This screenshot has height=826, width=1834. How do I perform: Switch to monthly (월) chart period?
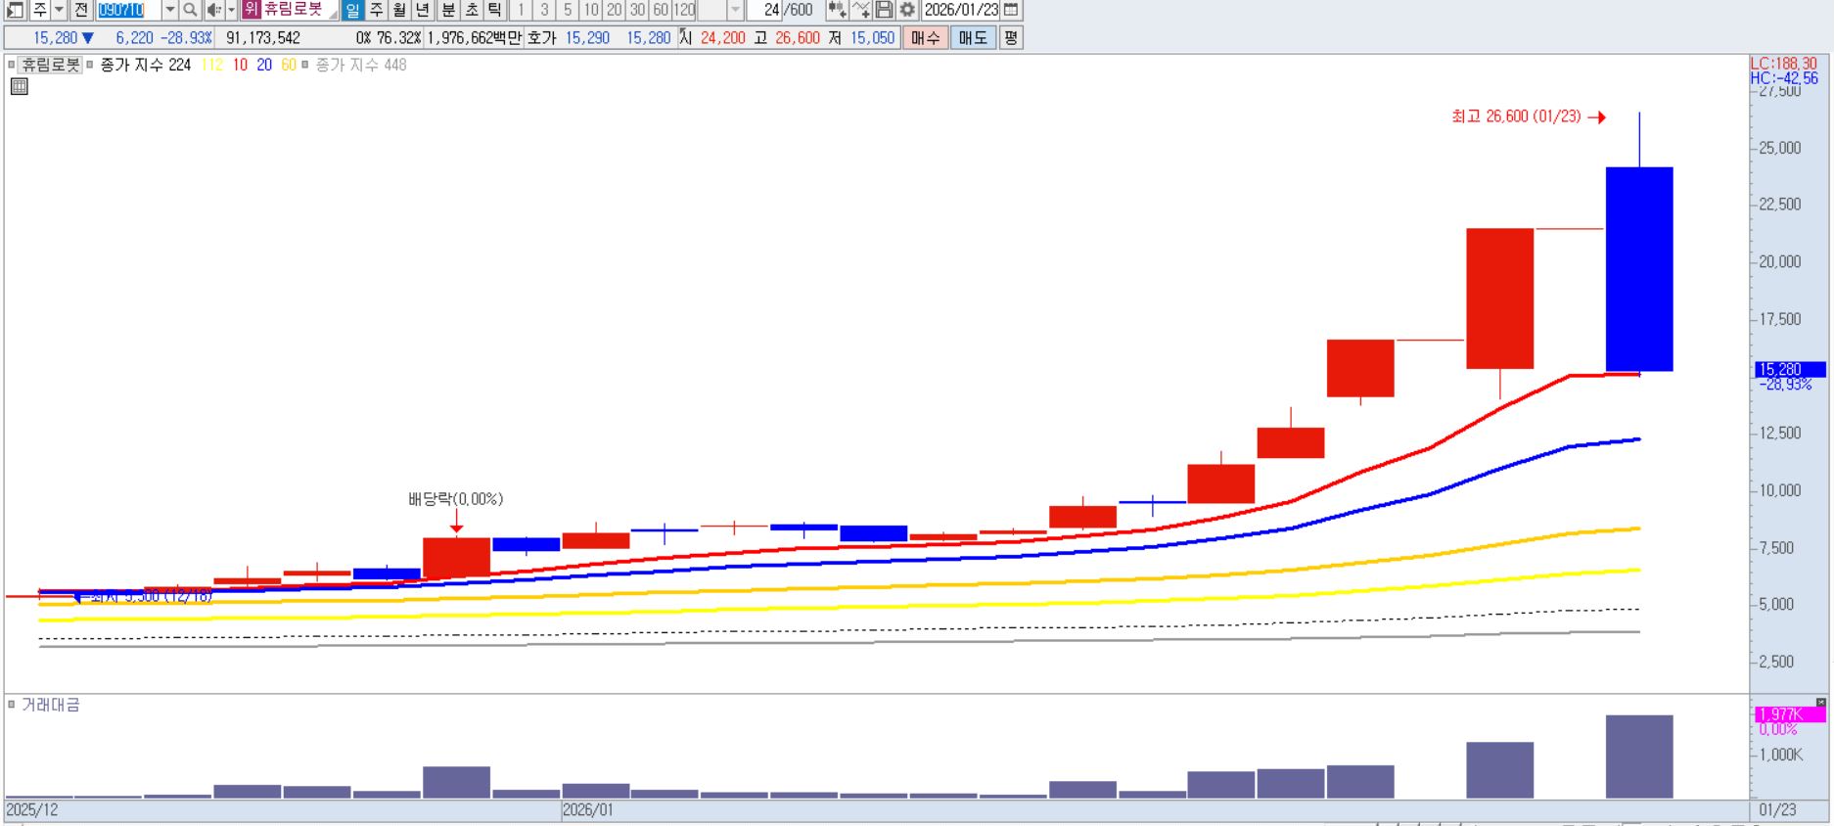click(x=399, y=10)
